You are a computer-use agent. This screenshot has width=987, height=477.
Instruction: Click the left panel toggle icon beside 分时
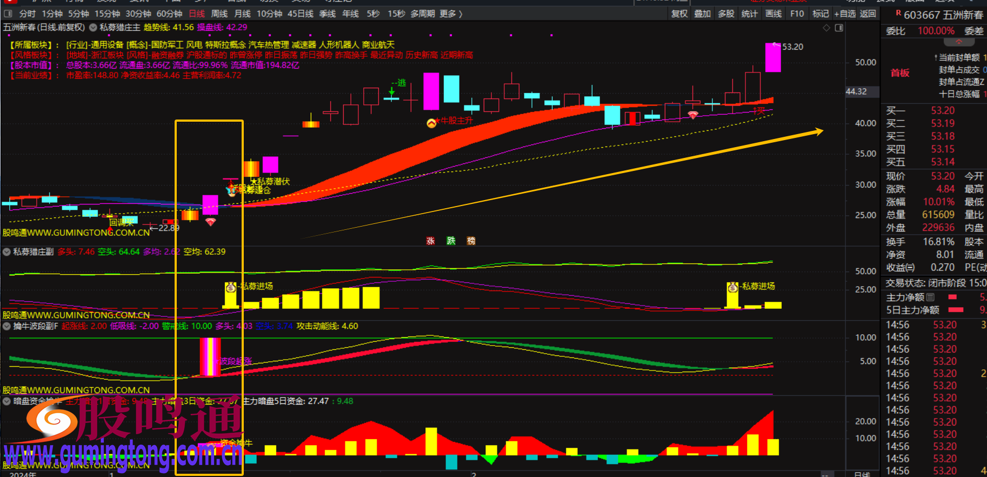[8, 14]
